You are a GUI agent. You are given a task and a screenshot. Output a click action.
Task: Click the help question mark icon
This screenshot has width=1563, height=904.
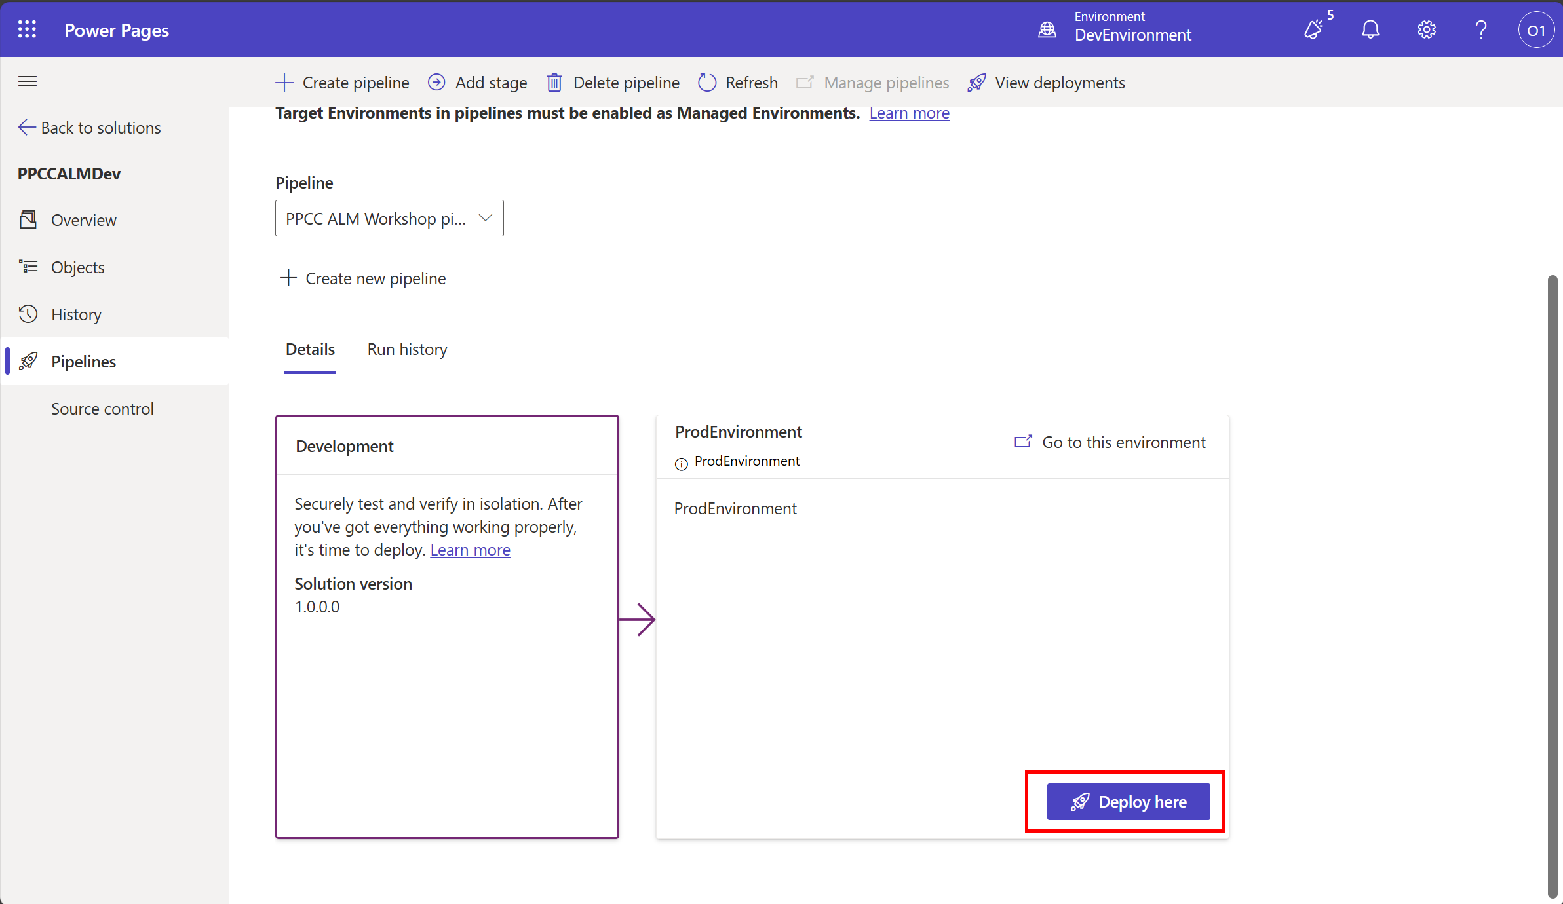pos(1481,29)
